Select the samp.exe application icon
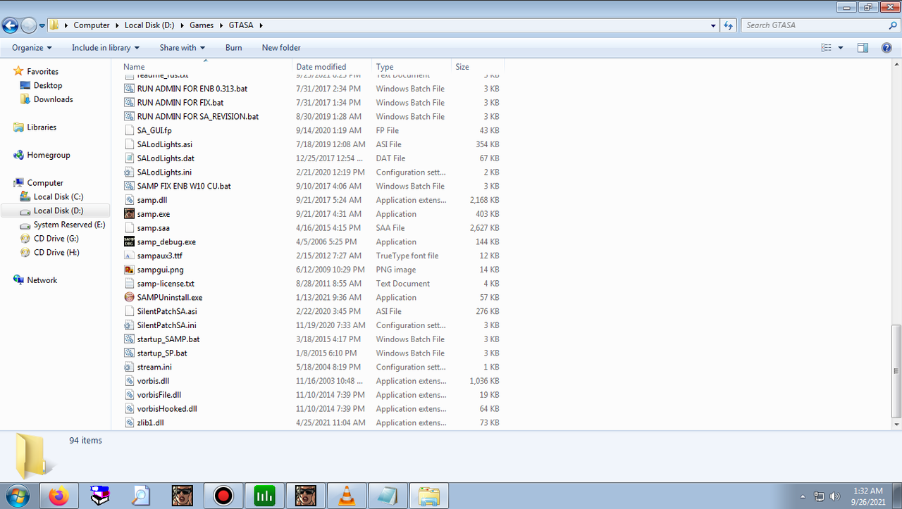 tap(129, 214)
